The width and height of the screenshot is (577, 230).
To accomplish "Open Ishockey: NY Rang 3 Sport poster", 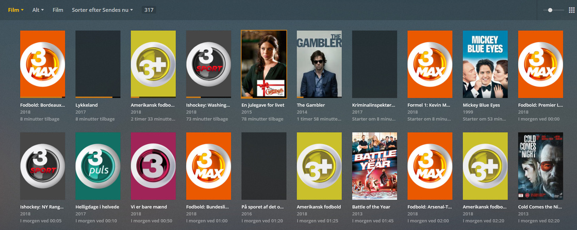I will click(43, 166).
